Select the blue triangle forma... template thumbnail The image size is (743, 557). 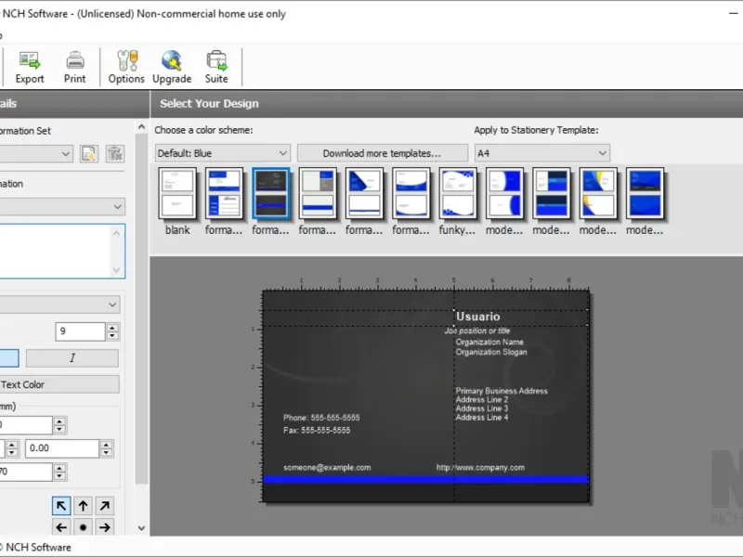coord(364,193)
